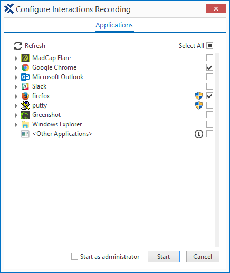Click the Start button
Image resolution: width=230 pixels, height=273 pixels.
click(x=164, y=257)
